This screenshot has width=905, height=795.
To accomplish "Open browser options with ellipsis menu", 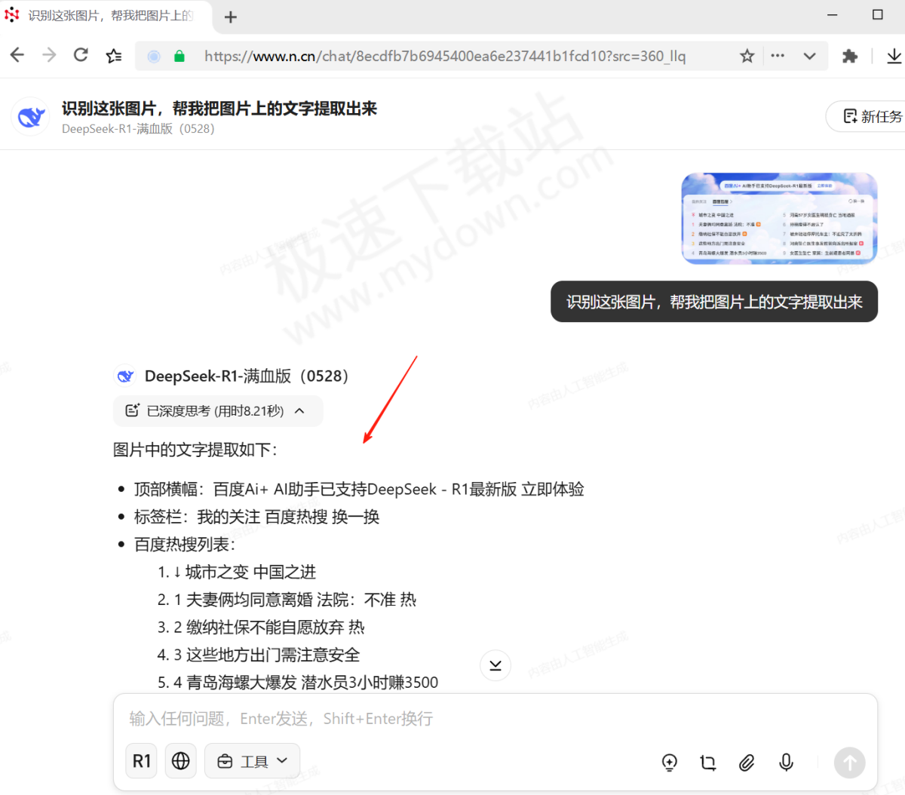I will [777, 55].
